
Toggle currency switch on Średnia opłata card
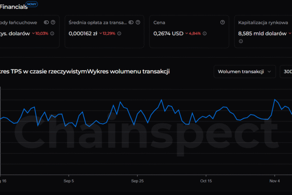(130, 22)
